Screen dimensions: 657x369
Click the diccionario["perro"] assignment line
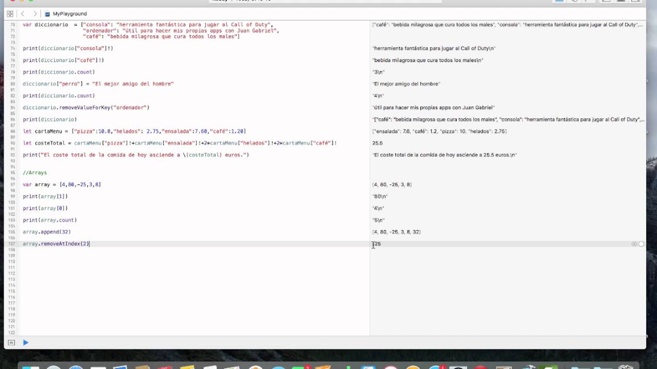(x=98, y=84)
